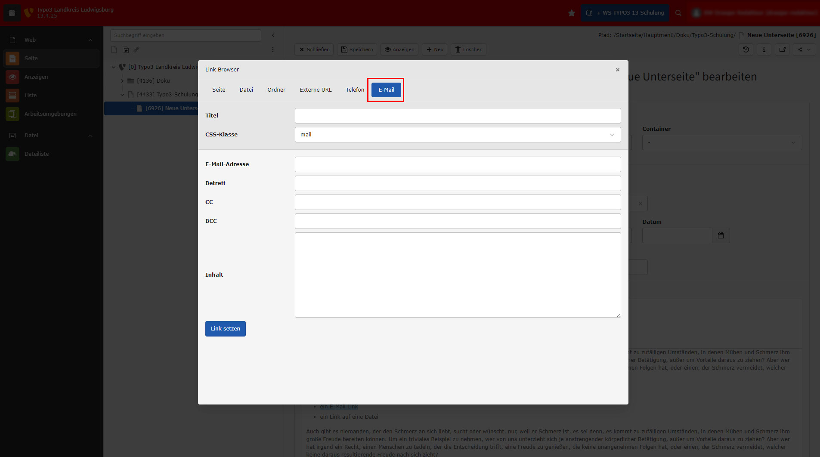
Task: Open the Anzeigen module in sidebar
Action: coord(36,77)
